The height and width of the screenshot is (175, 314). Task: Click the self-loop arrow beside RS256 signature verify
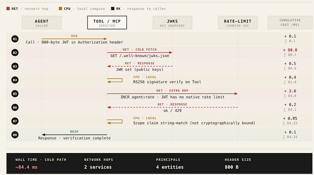pos(115,80)
